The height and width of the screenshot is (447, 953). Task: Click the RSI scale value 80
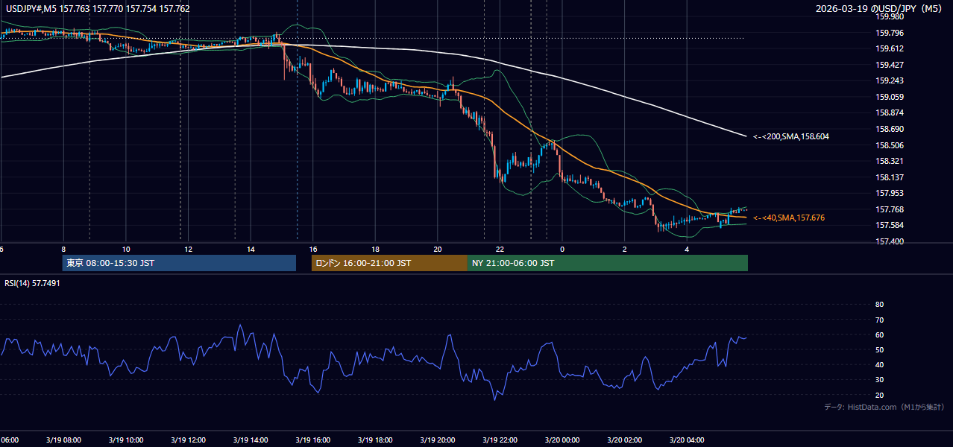coord(879,305)
